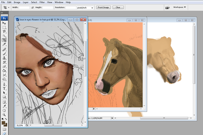The width and height of the screenshot is (203, 135).
Task: Click the 33,33% zoom field in the portrait window
Action: pyautogui.click(x=20, y=125)
